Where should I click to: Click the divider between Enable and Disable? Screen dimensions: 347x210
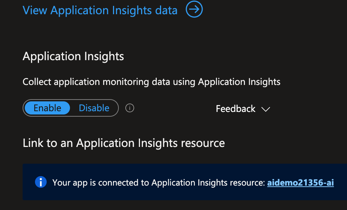[x=74, y=108]
